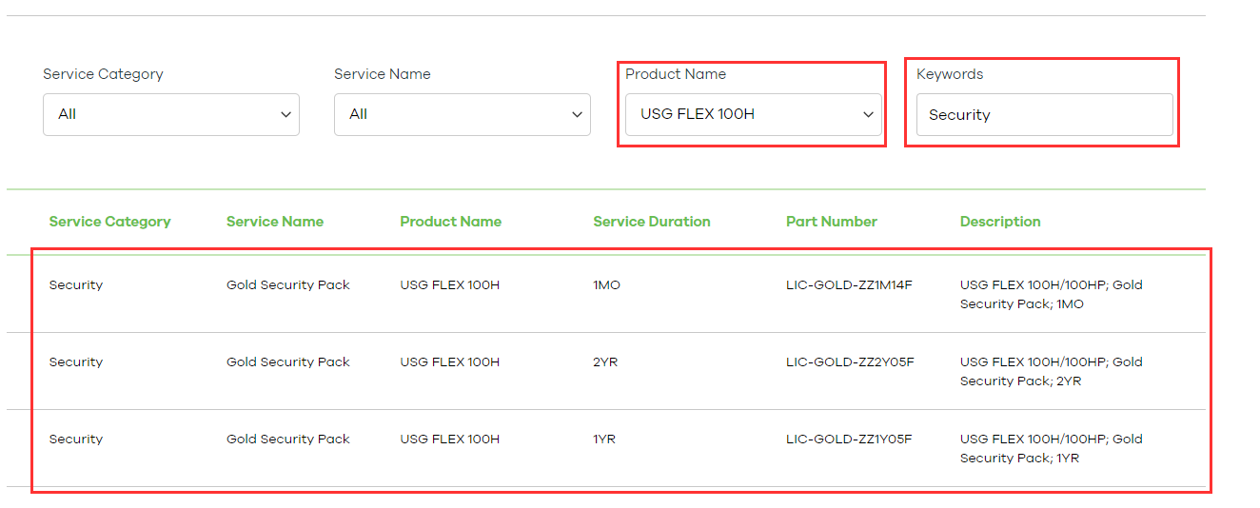Click the 2YR service duration cell
This screenshot has height=508, width=1260.
pos(605,361)
